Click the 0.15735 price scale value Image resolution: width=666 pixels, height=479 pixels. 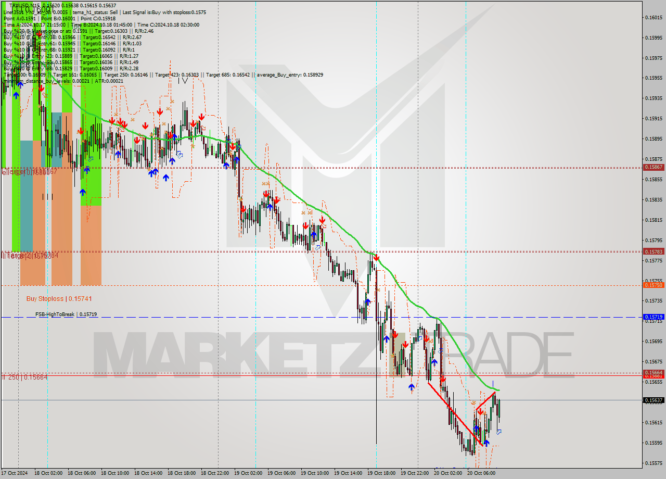coord(654,300)
